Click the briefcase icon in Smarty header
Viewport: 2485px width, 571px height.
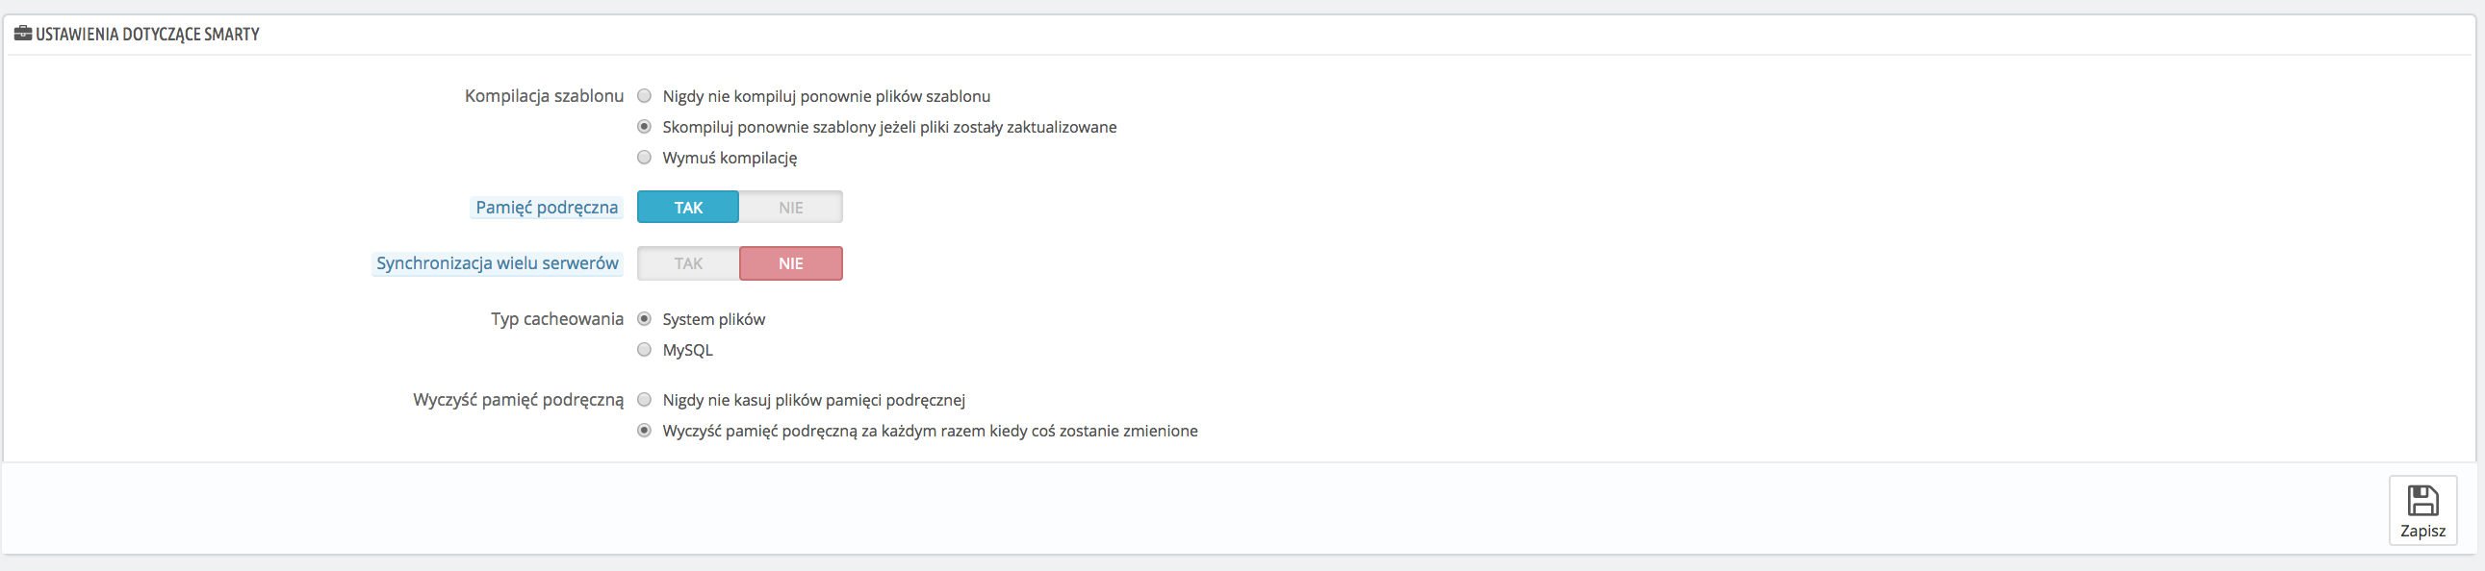tap(23, 34)
